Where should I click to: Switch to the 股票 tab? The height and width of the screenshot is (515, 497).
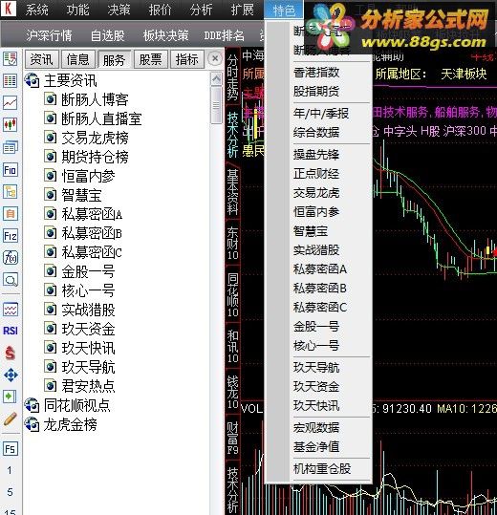point(151,59)
